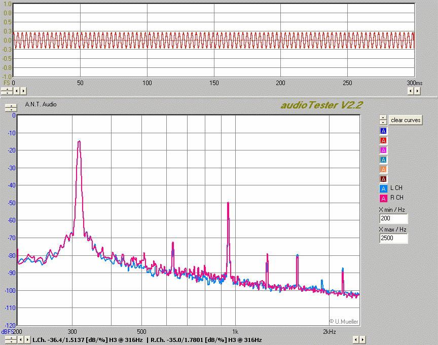Click right arrow at right end of time axis
The height and width of the screenshot is (345, 438).
click(x=417, y=91)
